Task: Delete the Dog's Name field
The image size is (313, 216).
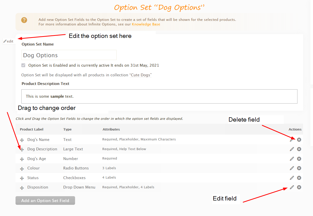Action: 299,139
